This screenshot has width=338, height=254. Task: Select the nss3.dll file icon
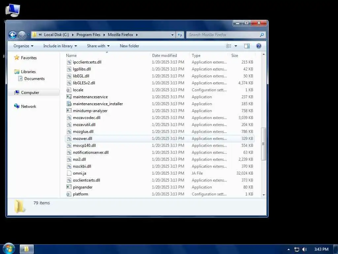69,159
